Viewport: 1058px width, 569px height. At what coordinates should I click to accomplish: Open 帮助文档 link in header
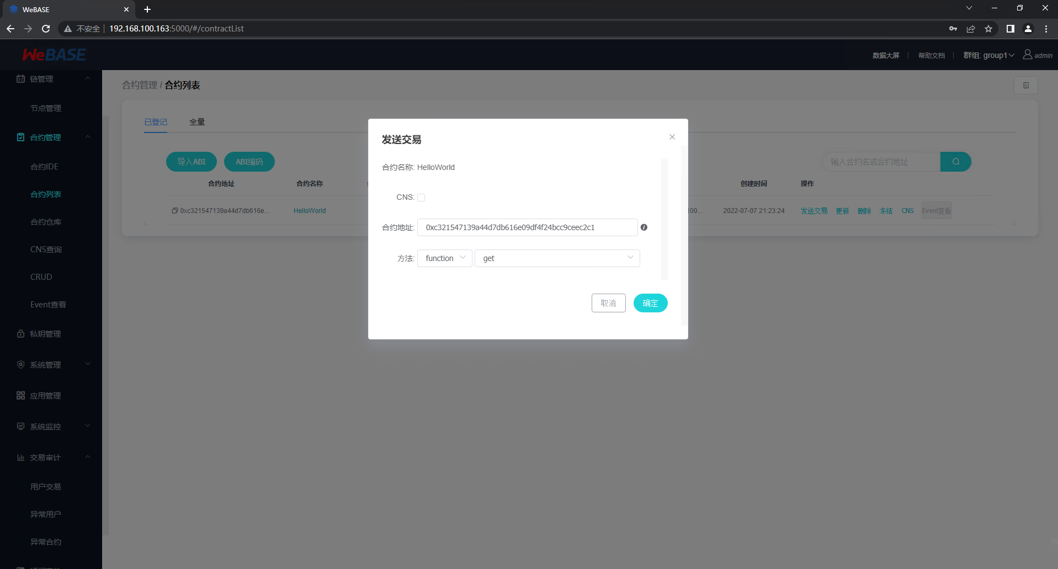(932, 56)
